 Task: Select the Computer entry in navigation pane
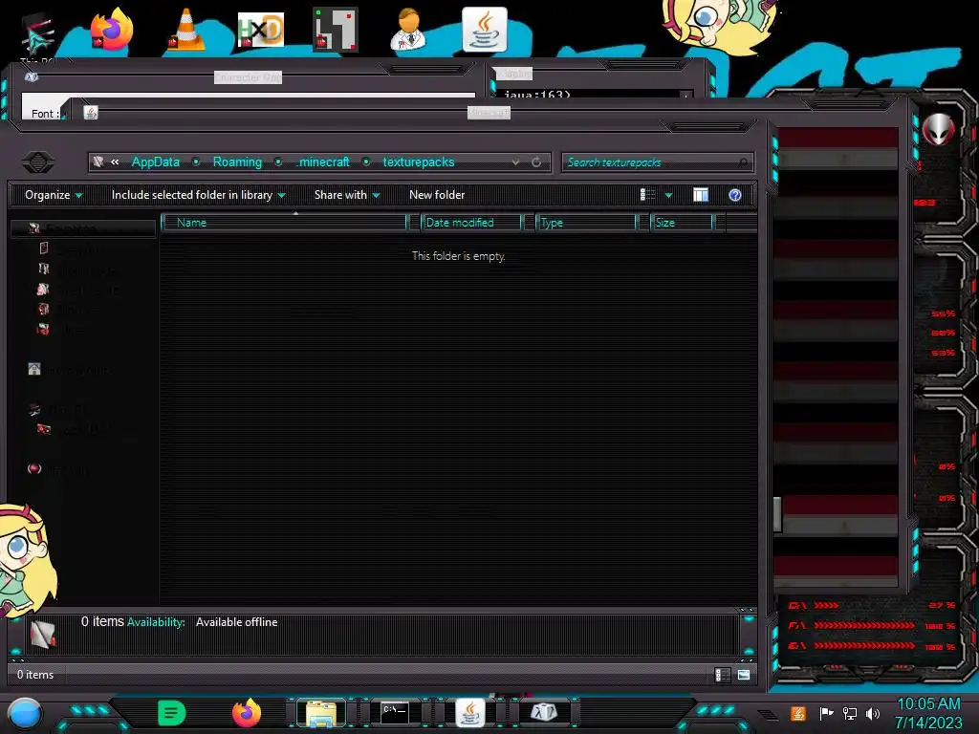[x=59, y=409]
